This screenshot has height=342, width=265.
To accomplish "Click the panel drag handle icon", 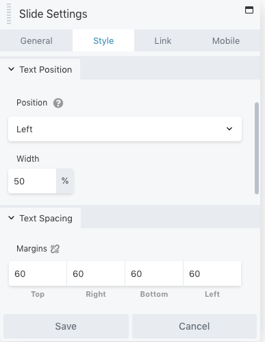I will coord(9,14).
